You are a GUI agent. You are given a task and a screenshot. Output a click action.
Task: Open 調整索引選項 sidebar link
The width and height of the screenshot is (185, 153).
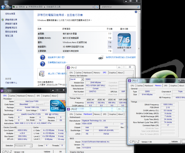[x=11, y=24]
